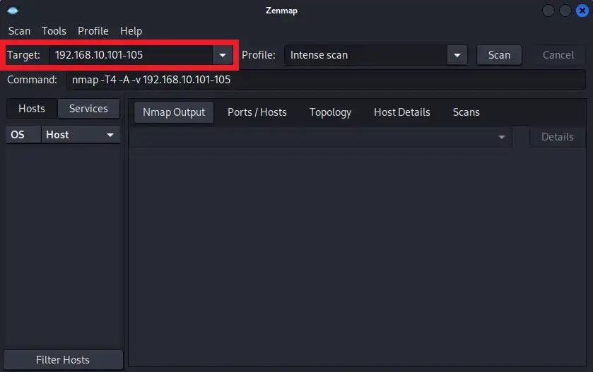
Task: Click the Command field with the nmap command
Action: 326,80
